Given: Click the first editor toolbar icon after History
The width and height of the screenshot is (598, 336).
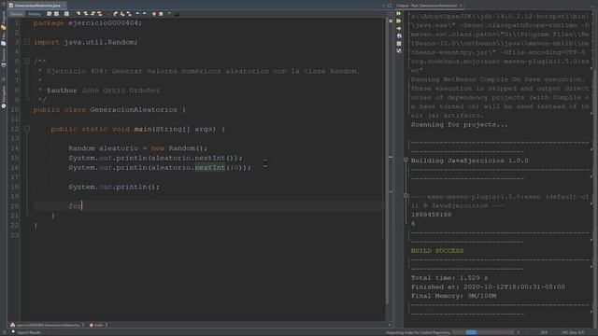Looking at the screenshot, I should click(x=50, y=14).
